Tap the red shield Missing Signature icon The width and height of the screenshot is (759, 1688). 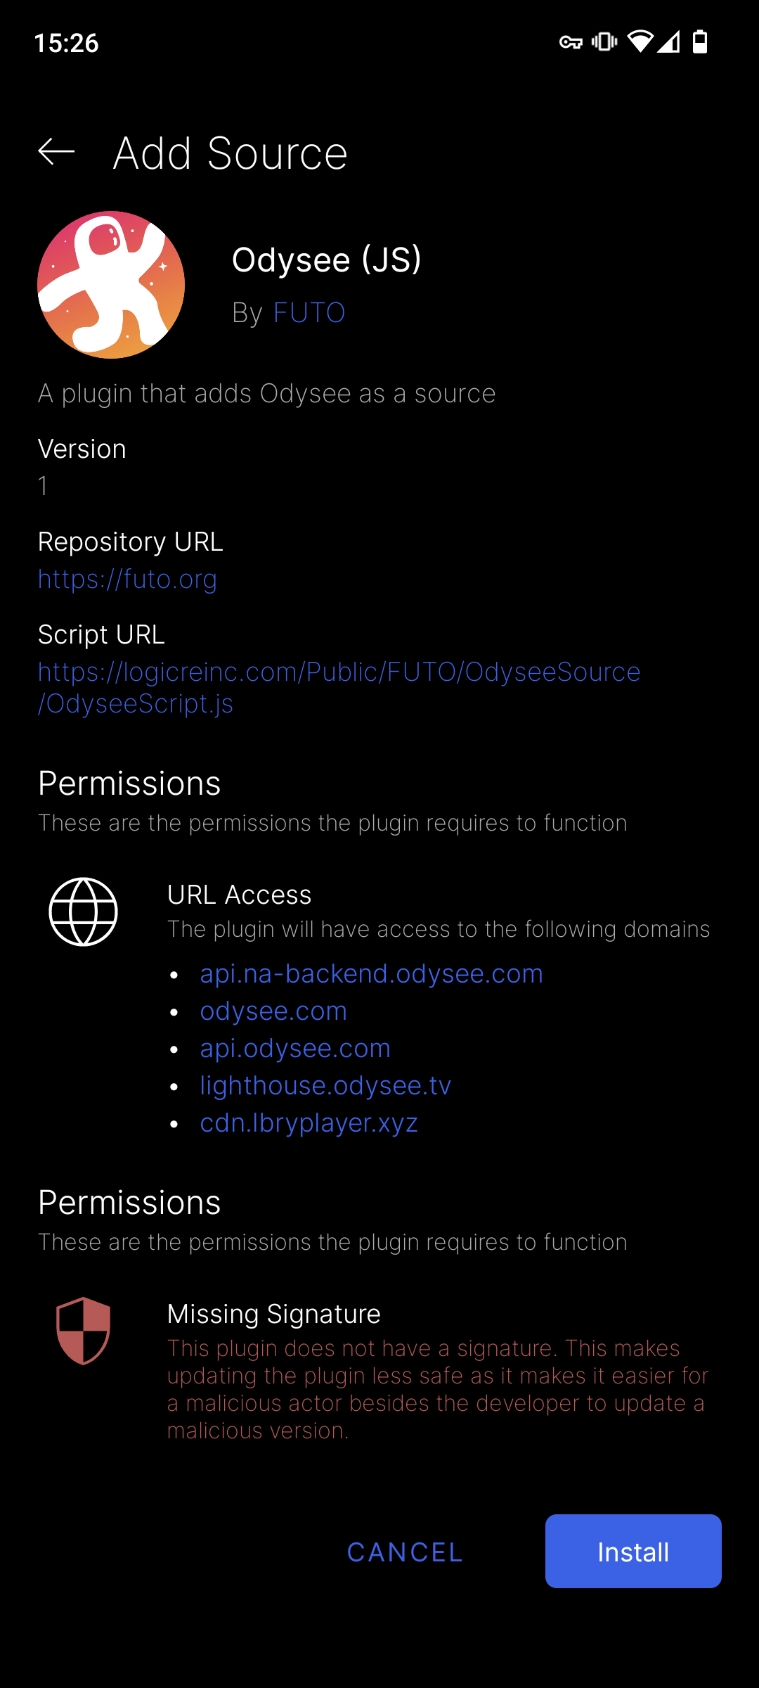click(83, 1331)
